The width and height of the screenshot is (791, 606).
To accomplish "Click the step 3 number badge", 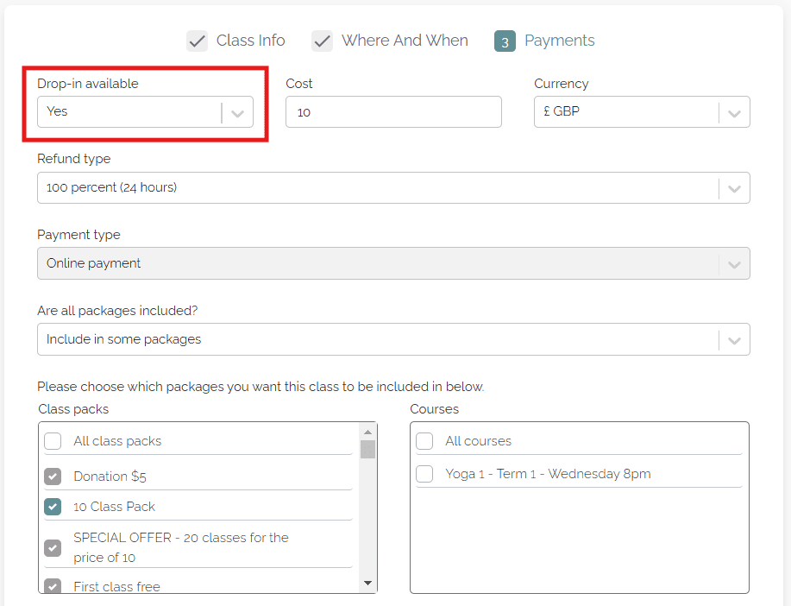I will (505, 41).
